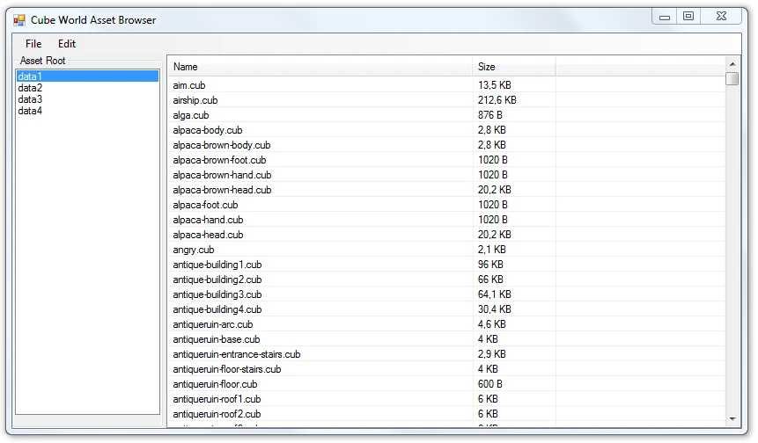Click the vertical scrollbar thumb
Viewport: 758px width, 443px height.
pyautogui.click(x=732, y=78)
